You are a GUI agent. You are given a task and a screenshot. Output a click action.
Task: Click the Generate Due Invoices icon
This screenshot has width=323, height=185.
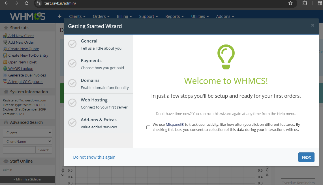point(5,75)
